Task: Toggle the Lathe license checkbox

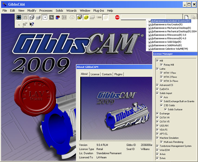Action: click(x=157, y=69)
